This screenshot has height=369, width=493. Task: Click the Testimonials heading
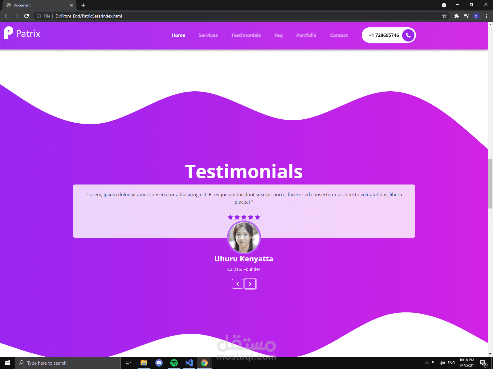244,171
